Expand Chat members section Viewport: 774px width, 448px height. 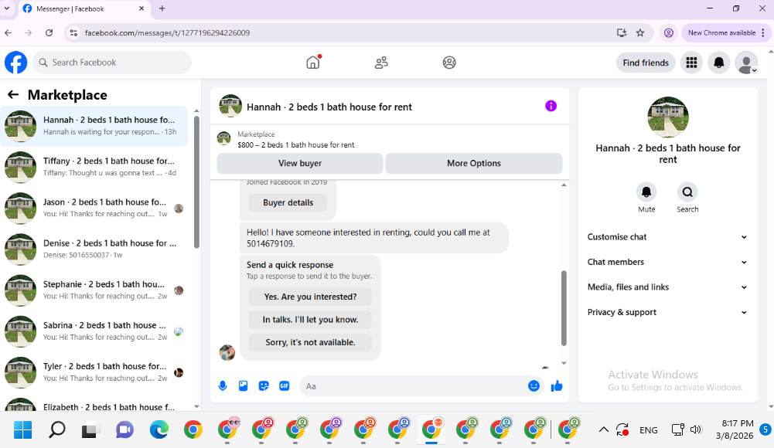coord(668,262)
